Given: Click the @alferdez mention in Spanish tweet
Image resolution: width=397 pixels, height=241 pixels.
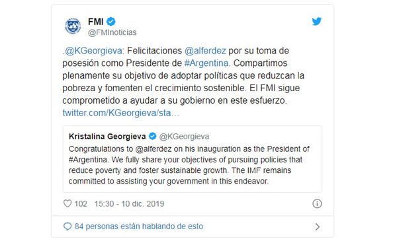Looking at the screenshot, I should [205, 51].
